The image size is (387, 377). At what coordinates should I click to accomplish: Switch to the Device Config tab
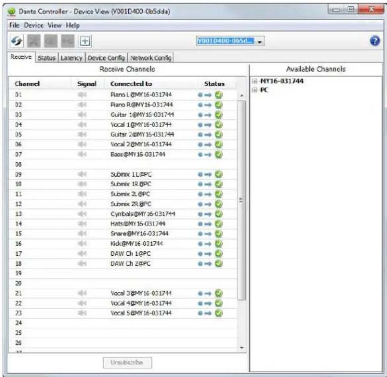point(107,58)
